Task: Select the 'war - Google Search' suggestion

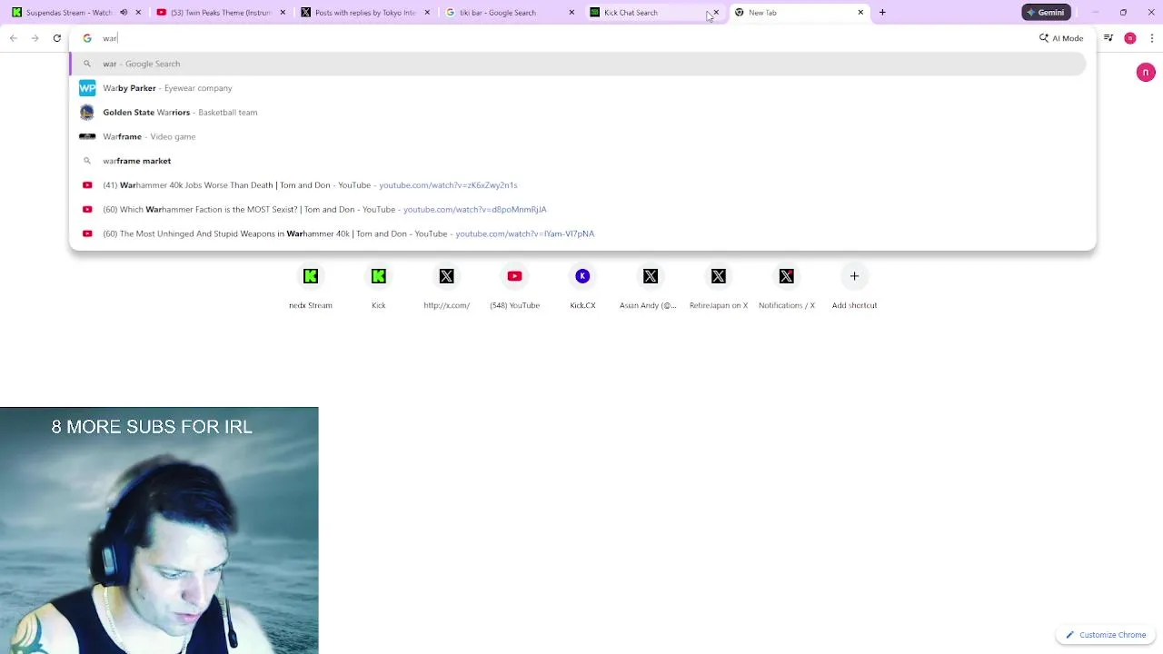Action: point(578,64)
